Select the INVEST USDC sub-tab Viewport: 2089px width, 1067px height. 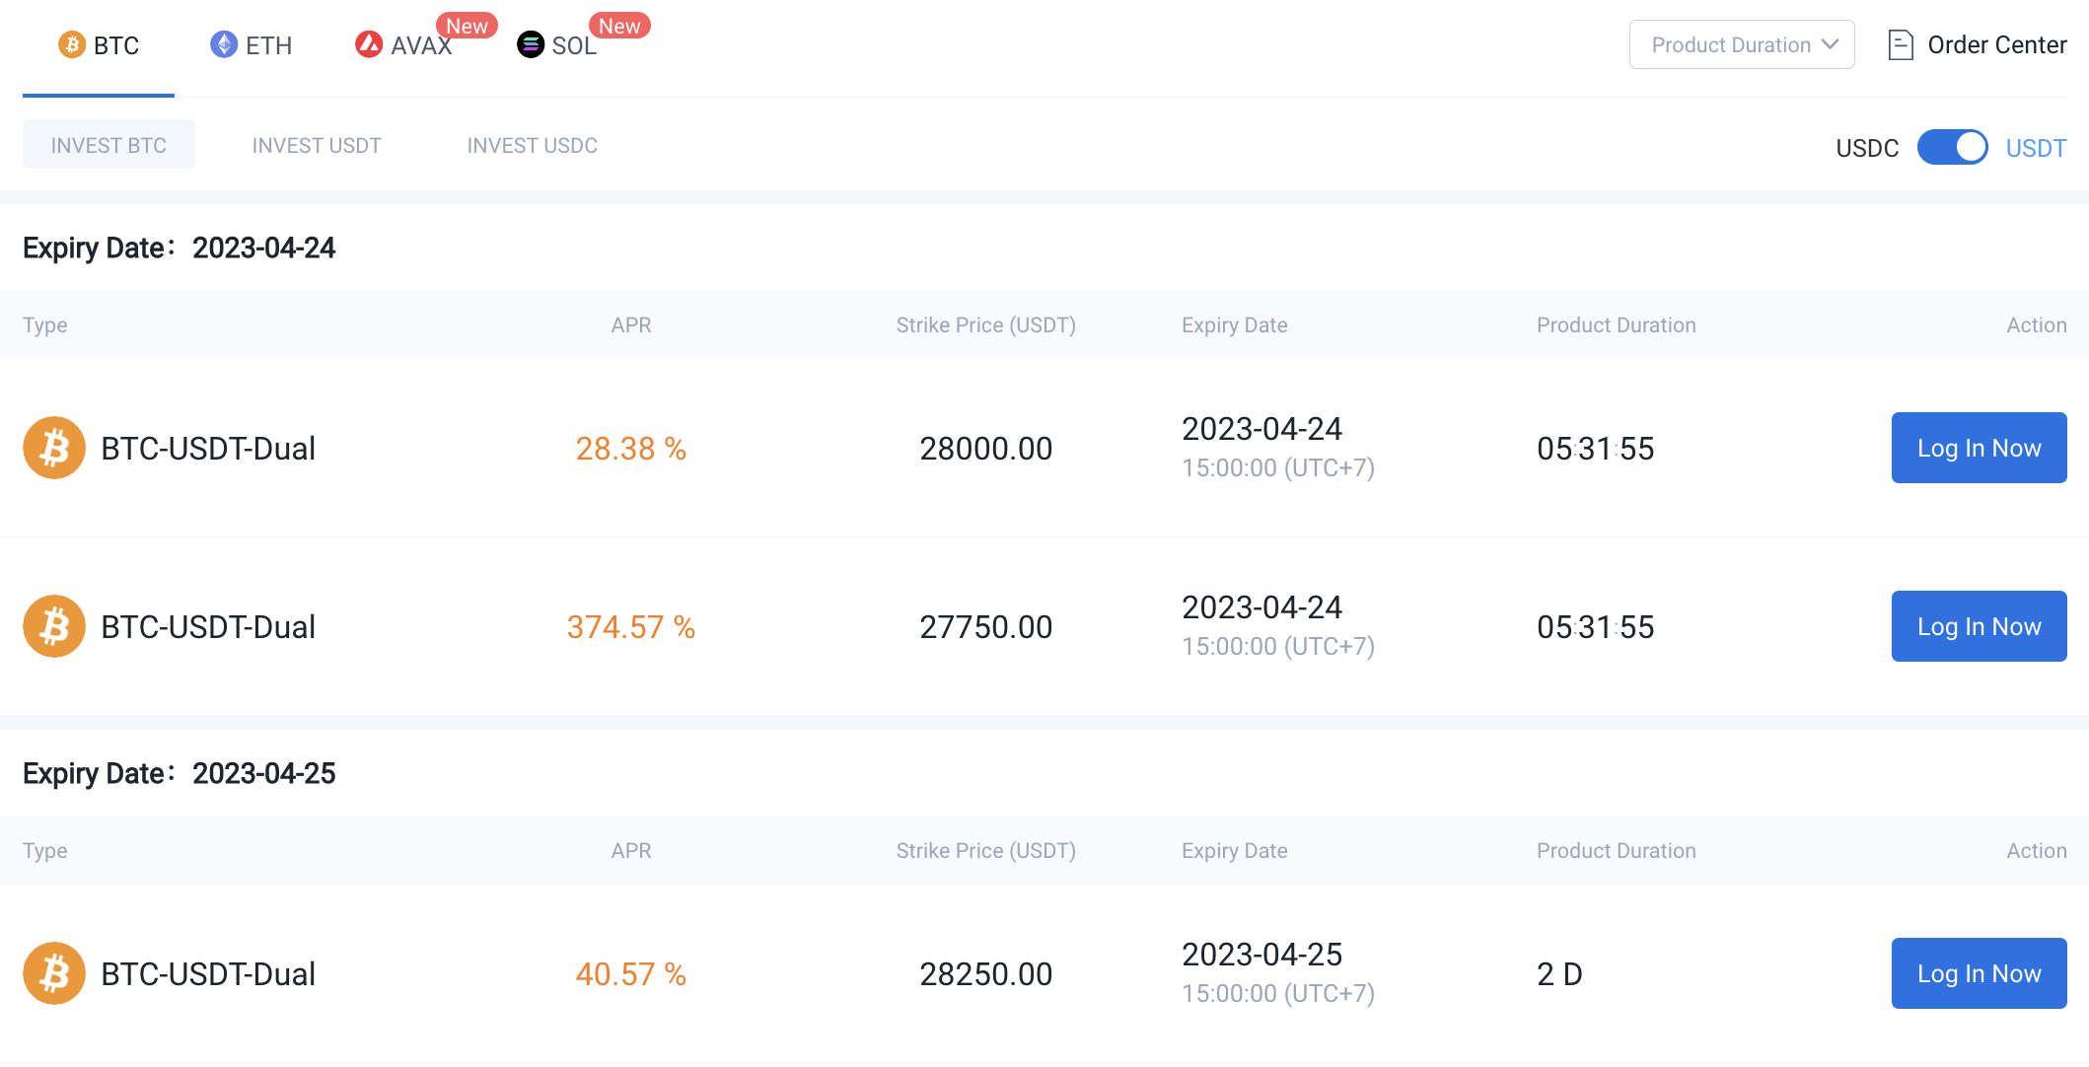pos(533,145)
